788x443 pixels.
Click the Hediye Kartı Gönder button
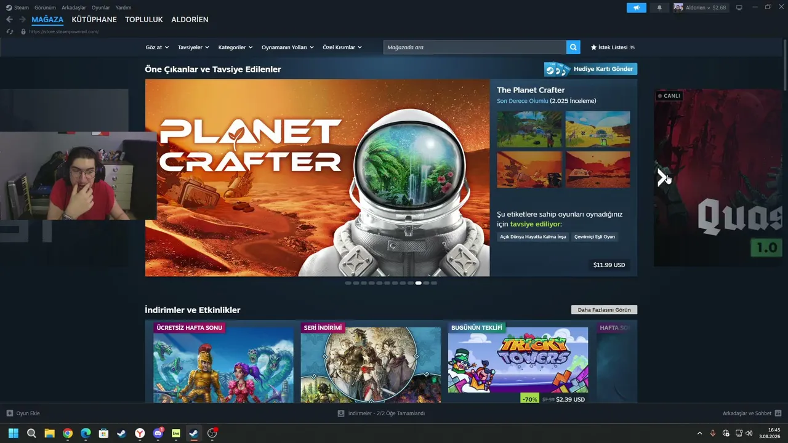(590, 69)
